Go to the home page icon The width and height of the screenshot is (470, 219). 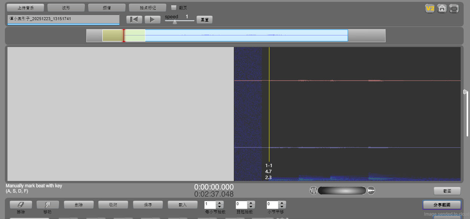[x=442, y=8]
